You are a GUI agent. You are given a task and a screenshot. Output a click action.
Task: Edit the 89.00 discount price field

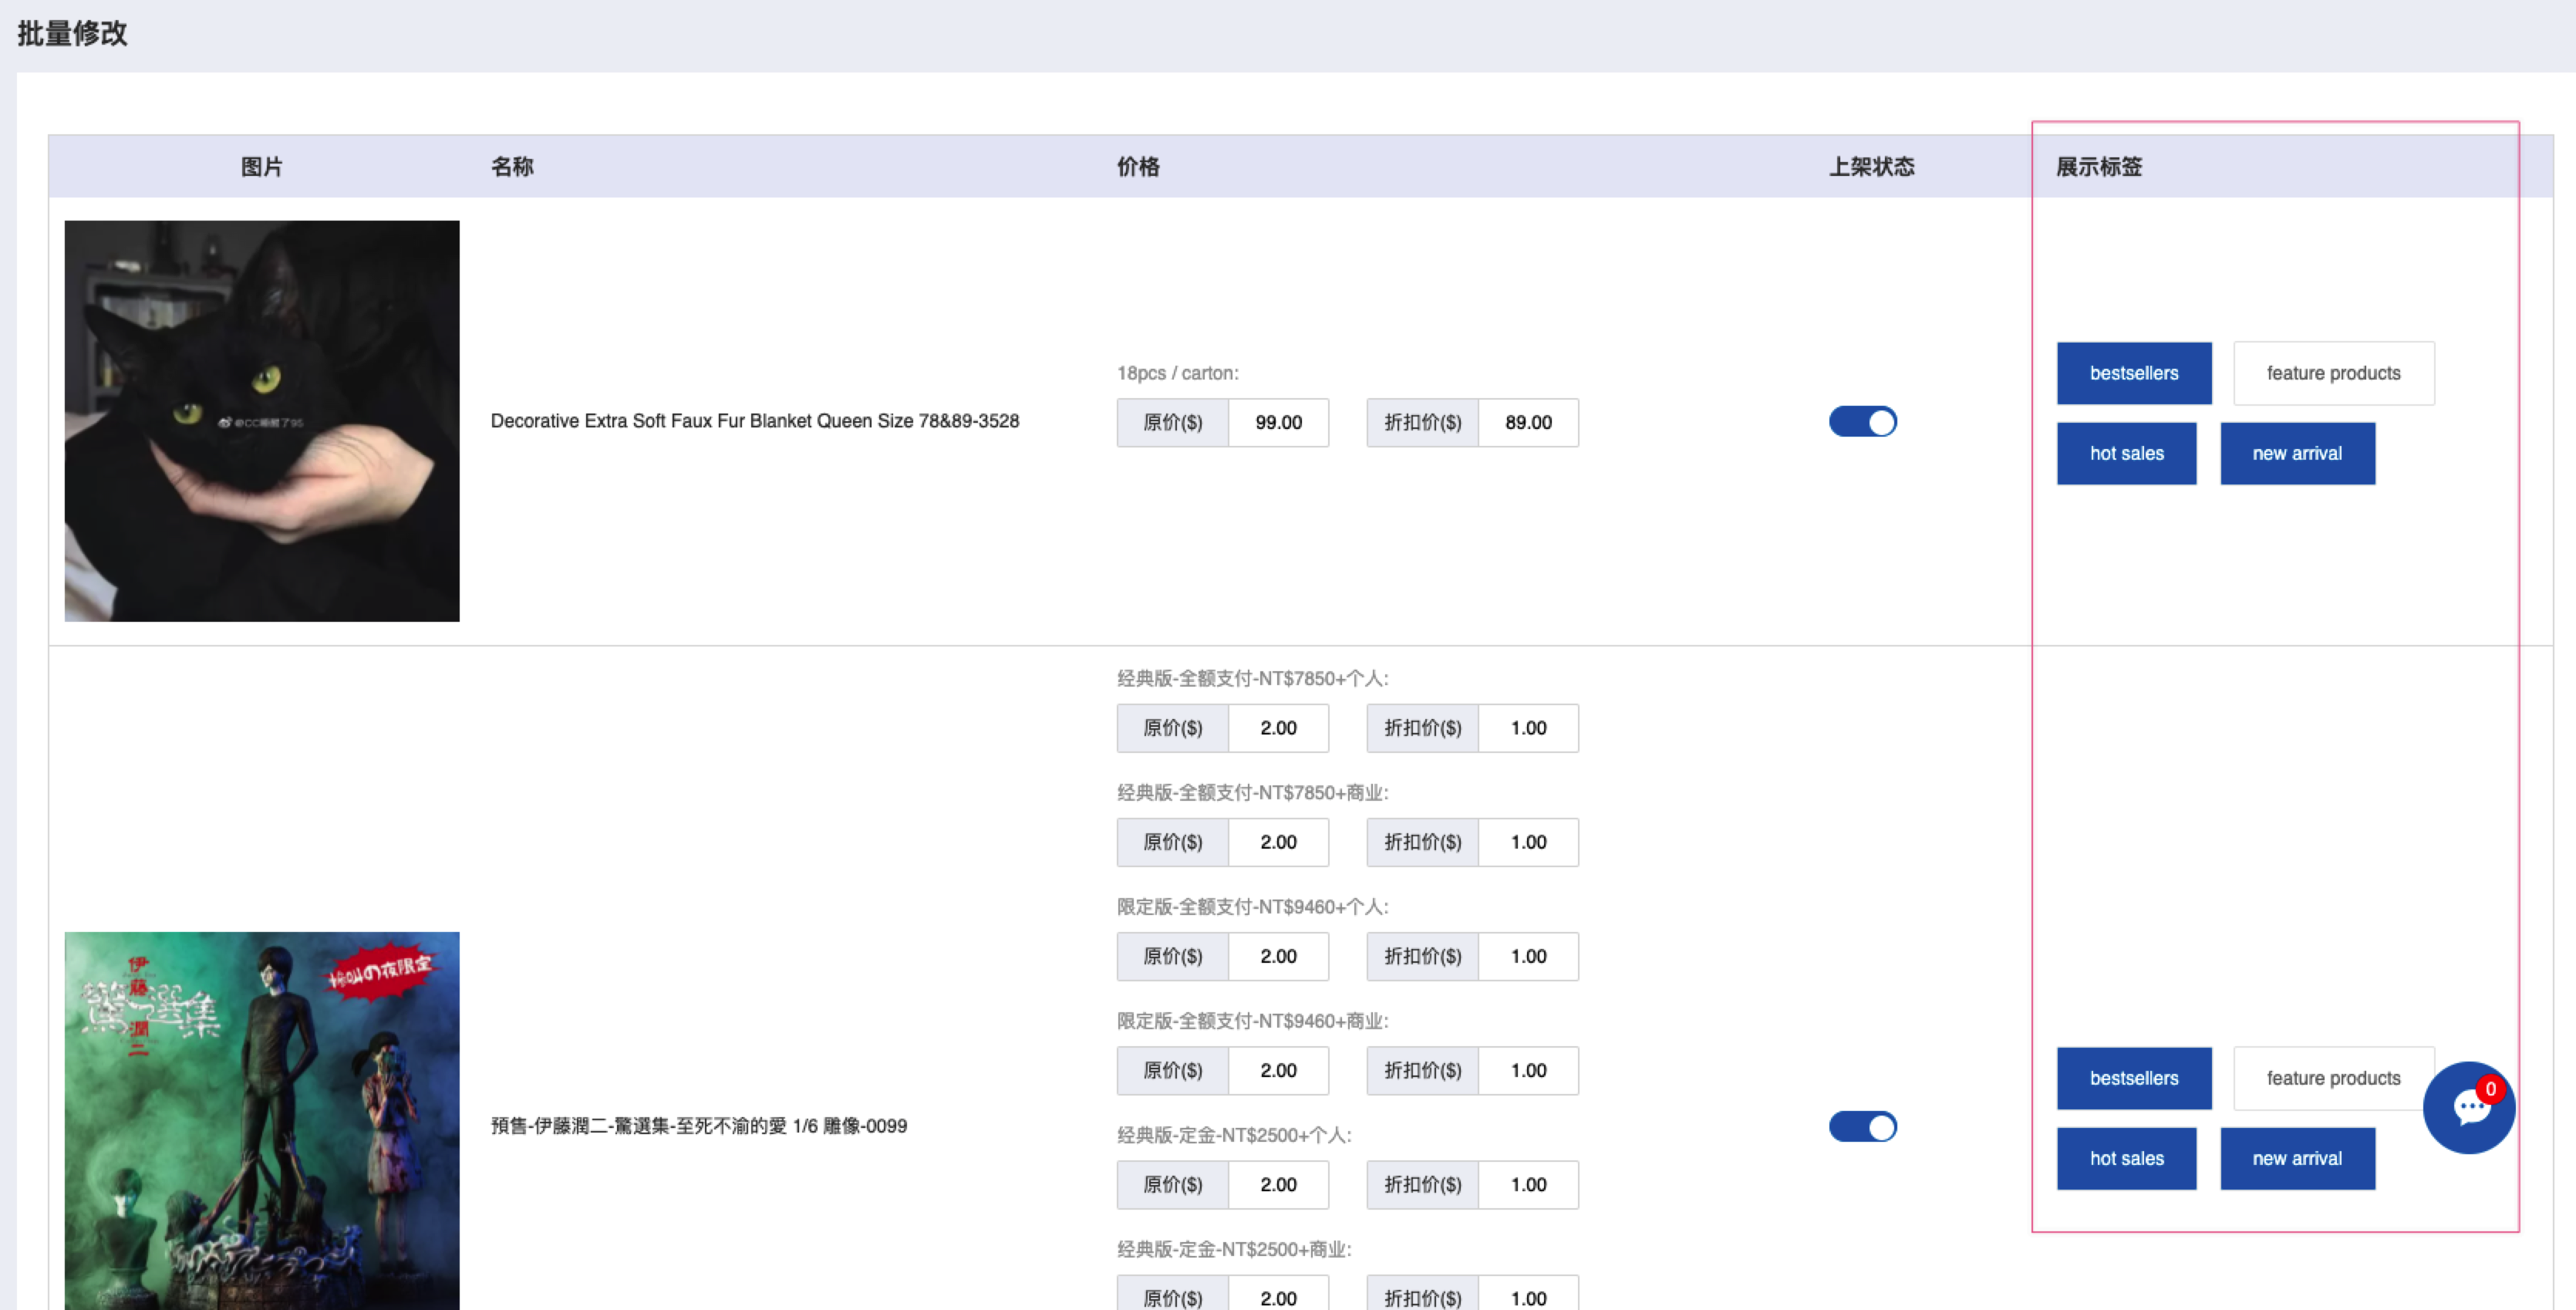point(1528,423)
